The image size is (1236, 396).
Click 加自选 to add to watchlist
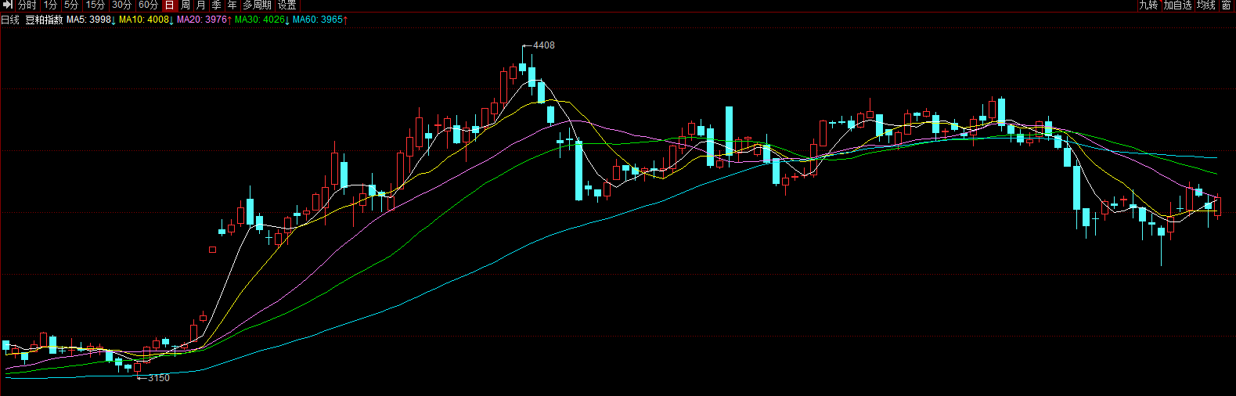(x=1178, y=5)
